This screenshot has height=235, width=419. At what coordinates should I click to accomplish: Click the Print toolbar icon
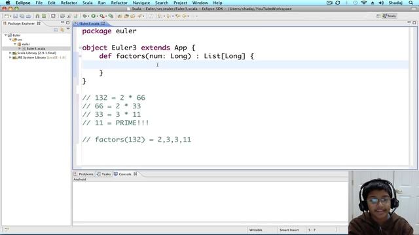[28, 16]
